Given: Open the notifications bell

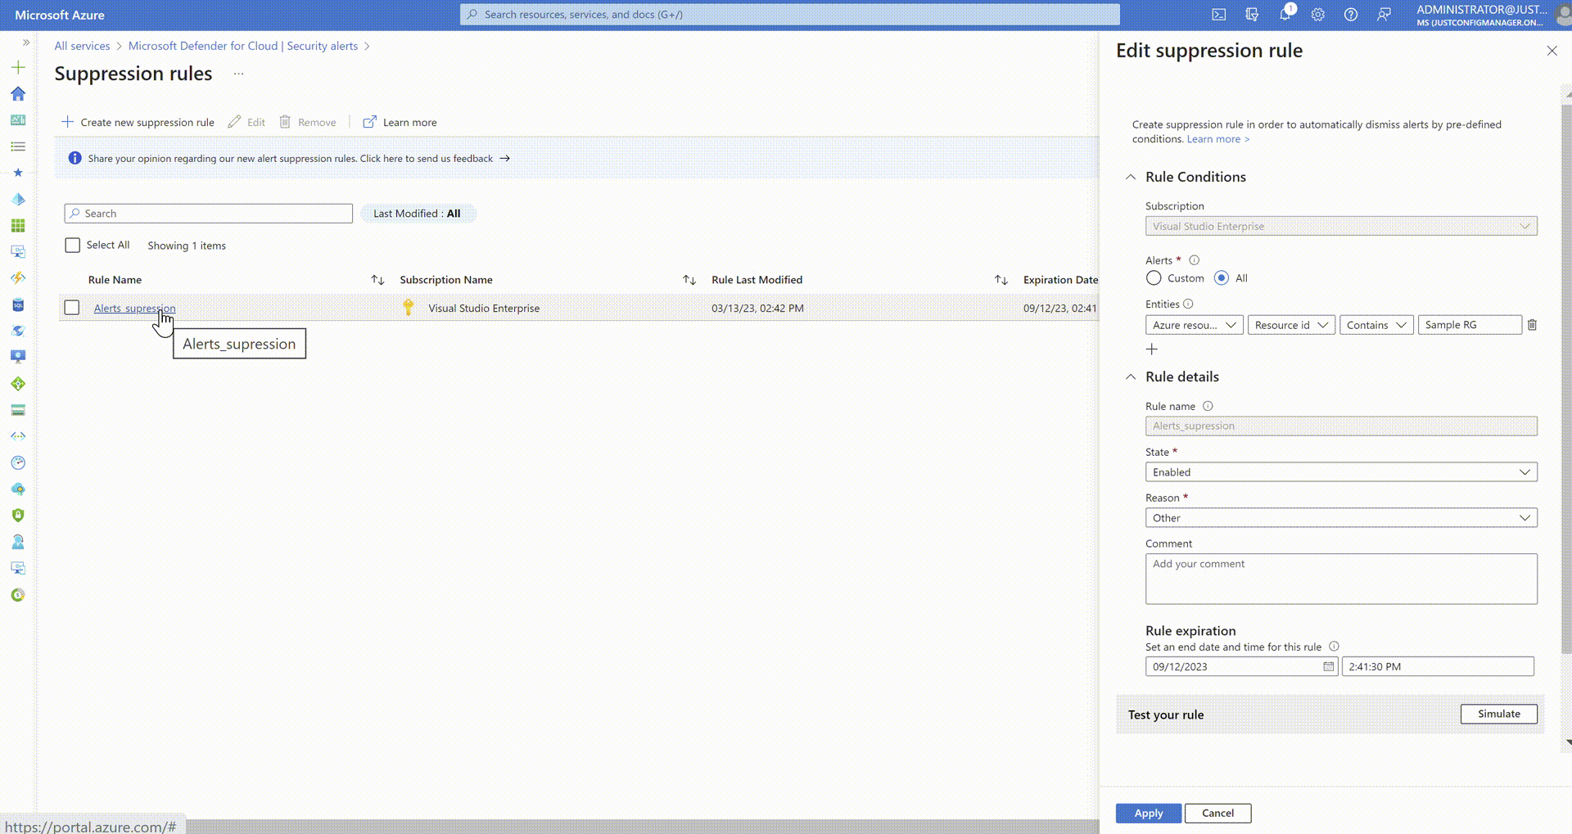Looking at the screenshot, I should pos(1285,14).
